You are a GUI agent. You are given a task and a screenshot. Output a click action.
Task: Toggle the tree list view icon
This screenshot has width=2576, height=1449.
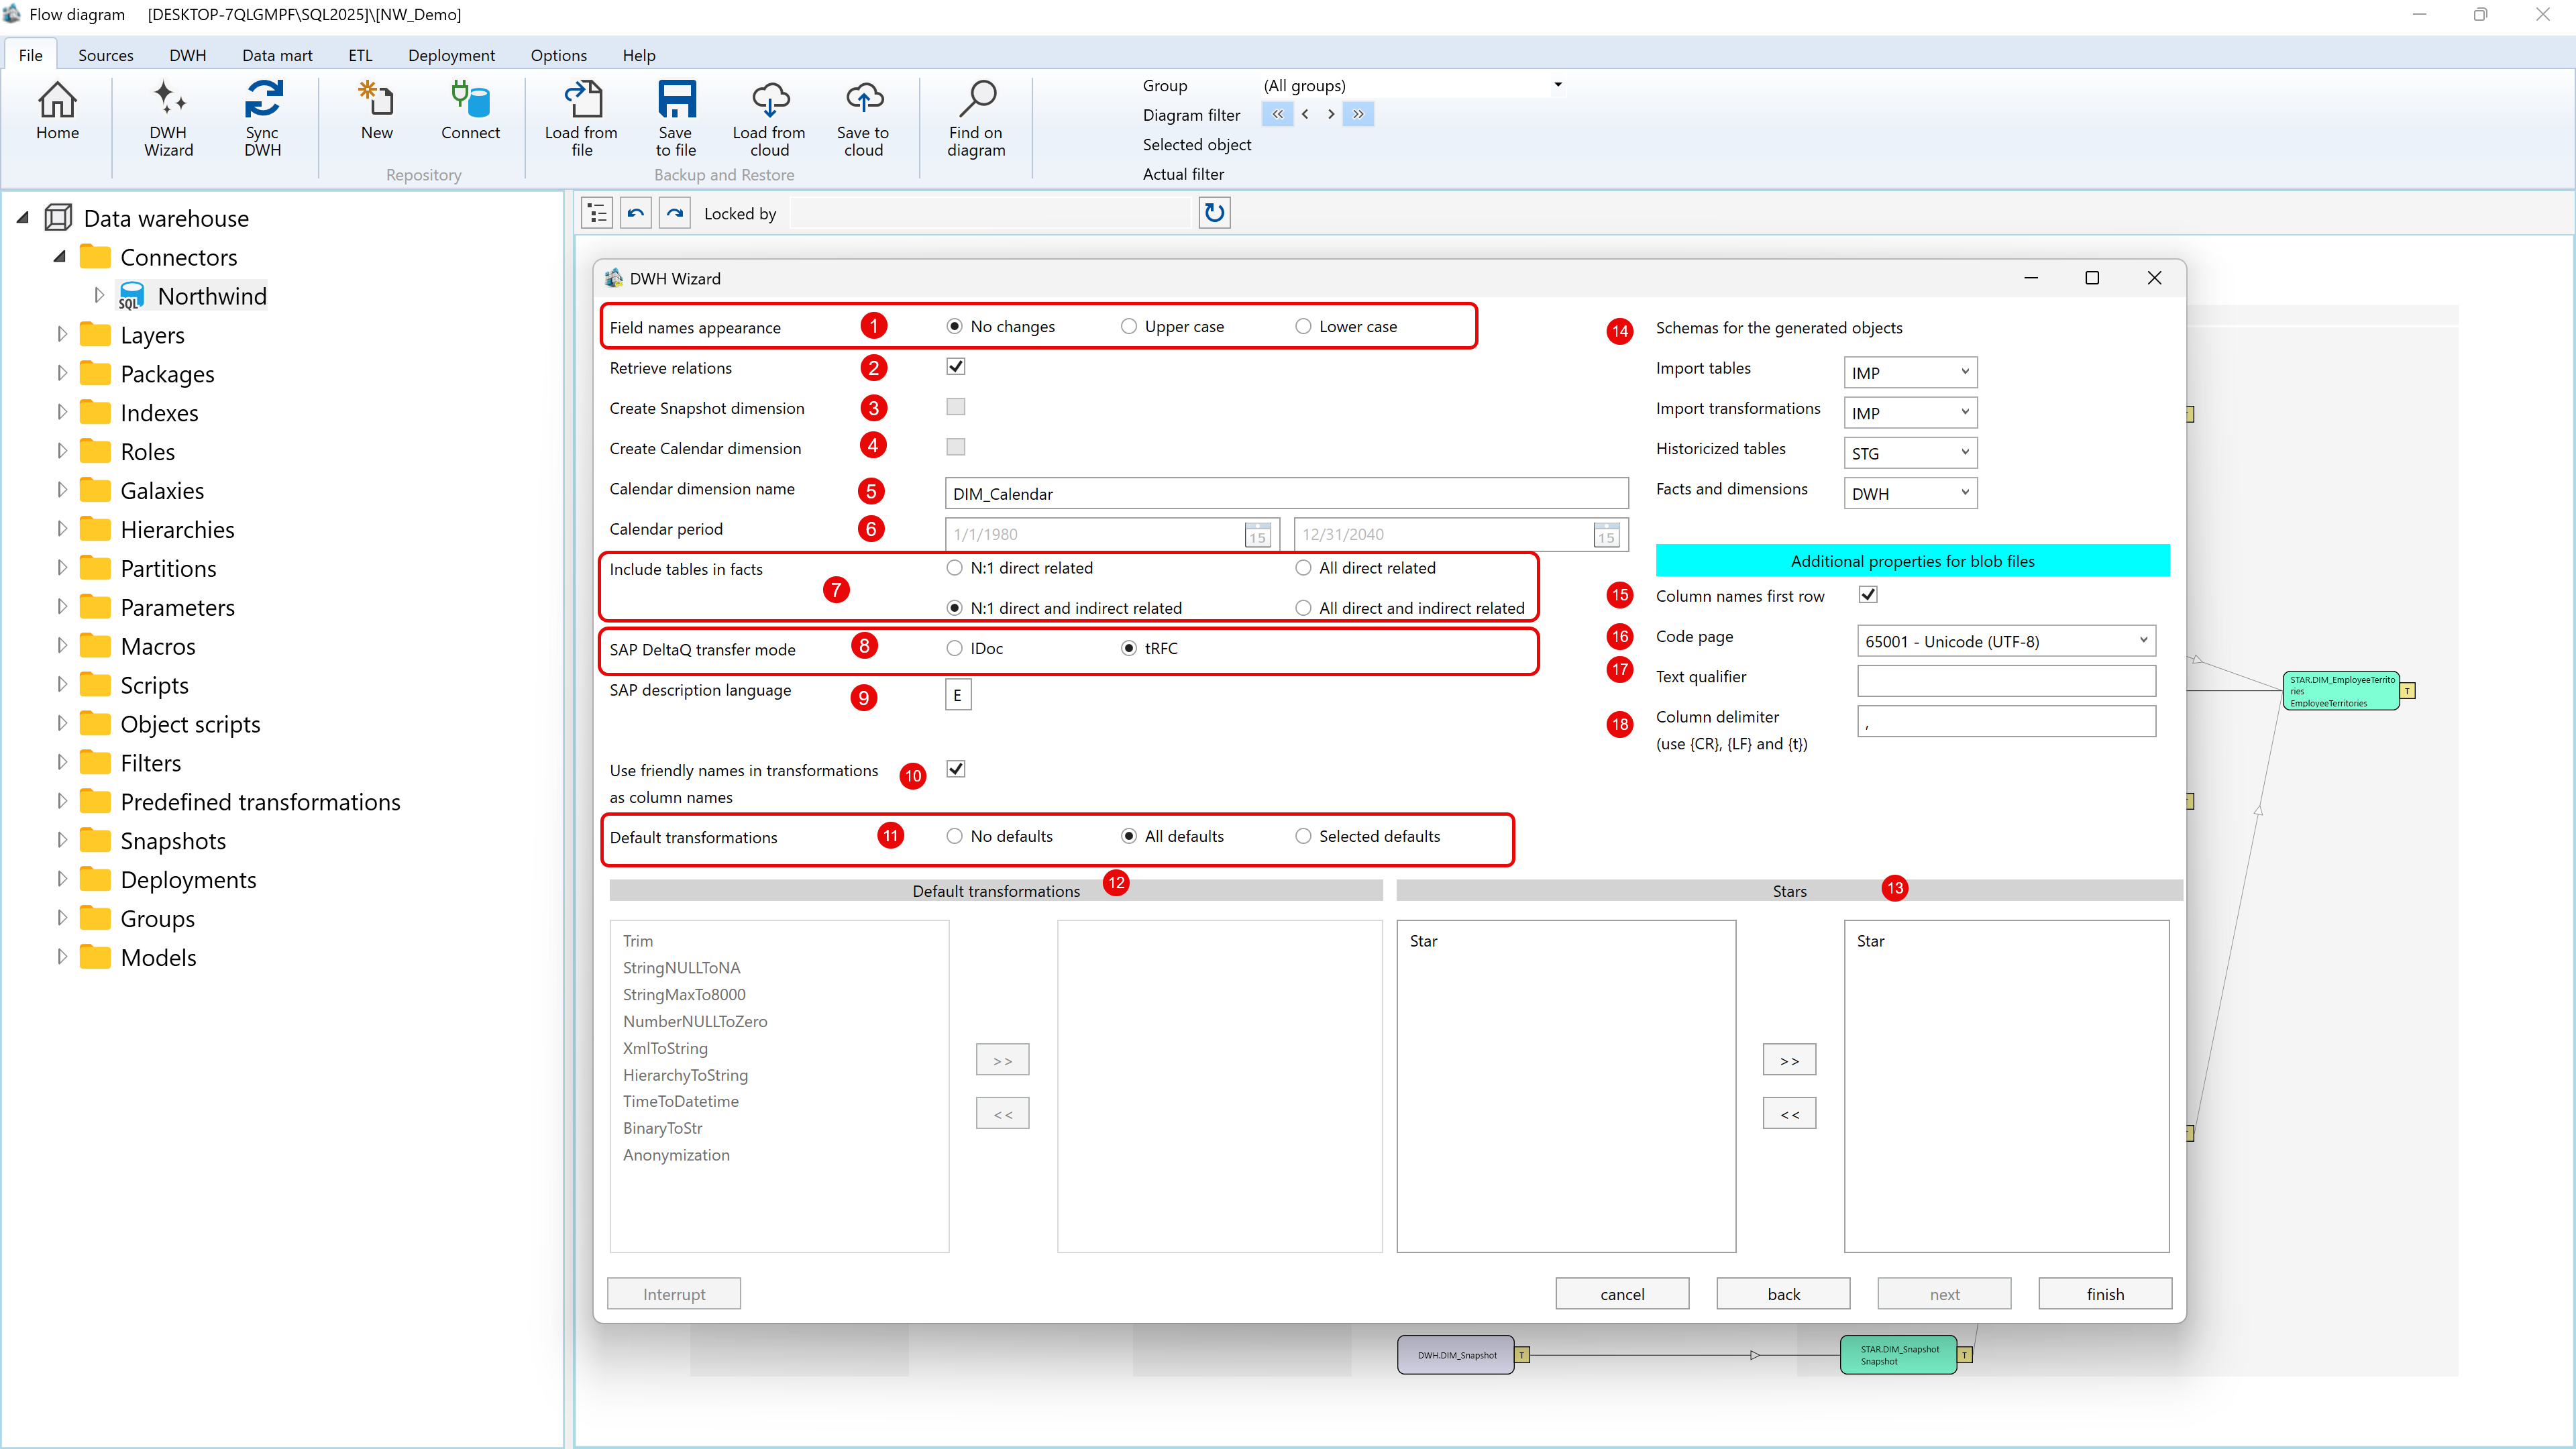pyautogui.click(x=597, y=213)
